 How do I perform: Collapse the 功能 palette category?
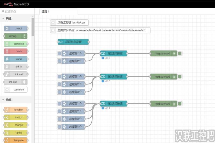pyautogui.click(x=8, y=100)
